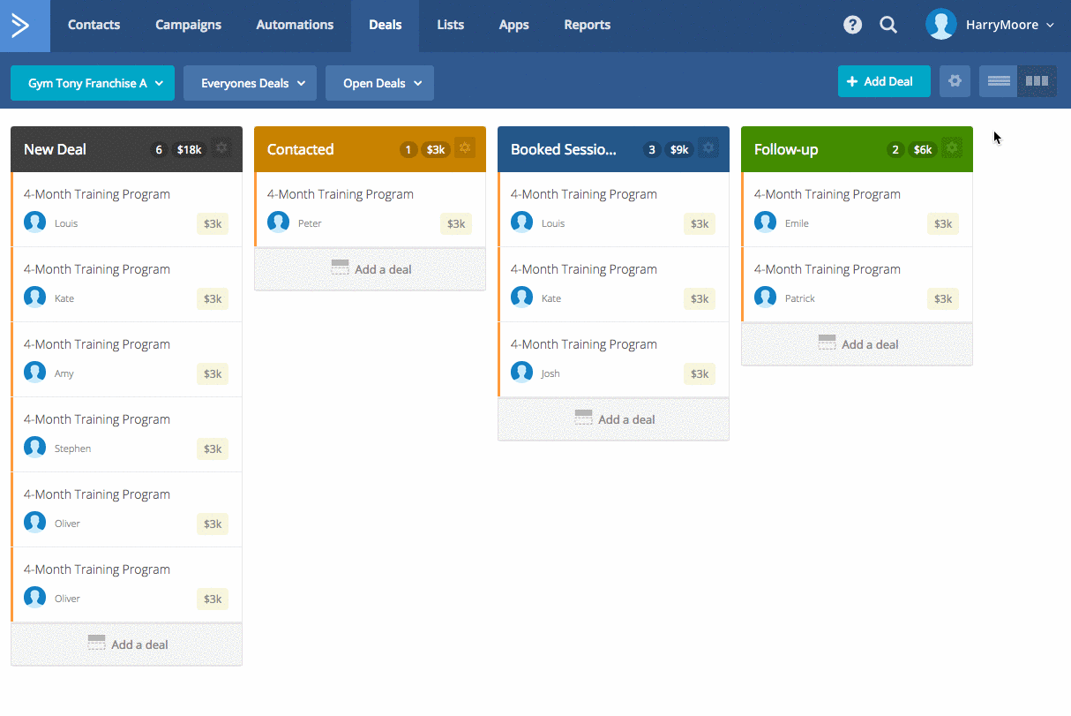Open the search magnifier icon
Viewport: 1071px width, 716px height.
pos(888,25)
